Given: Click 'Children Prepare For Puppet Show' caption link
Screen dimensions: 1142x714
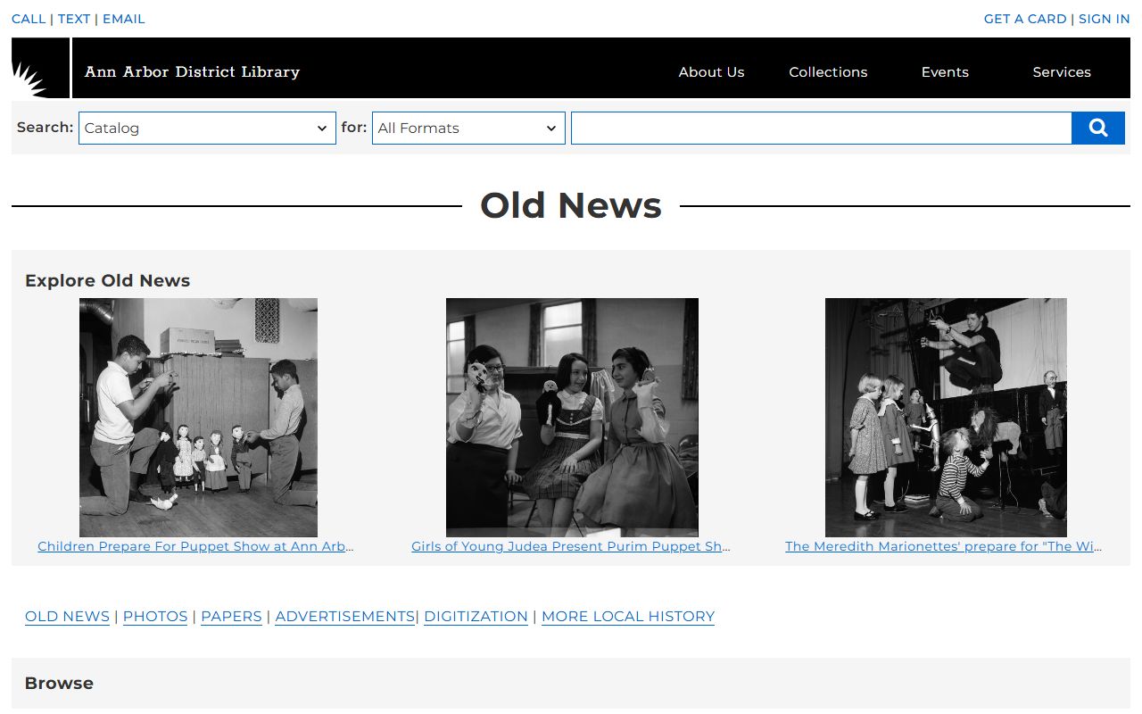Looking at the screenshot, I should 196,546.
